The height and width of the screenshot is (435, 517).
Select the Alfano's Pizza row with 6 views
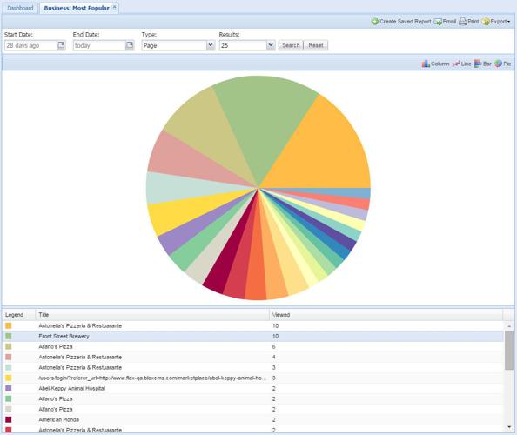pyautogui.click(x=253, y=346)
